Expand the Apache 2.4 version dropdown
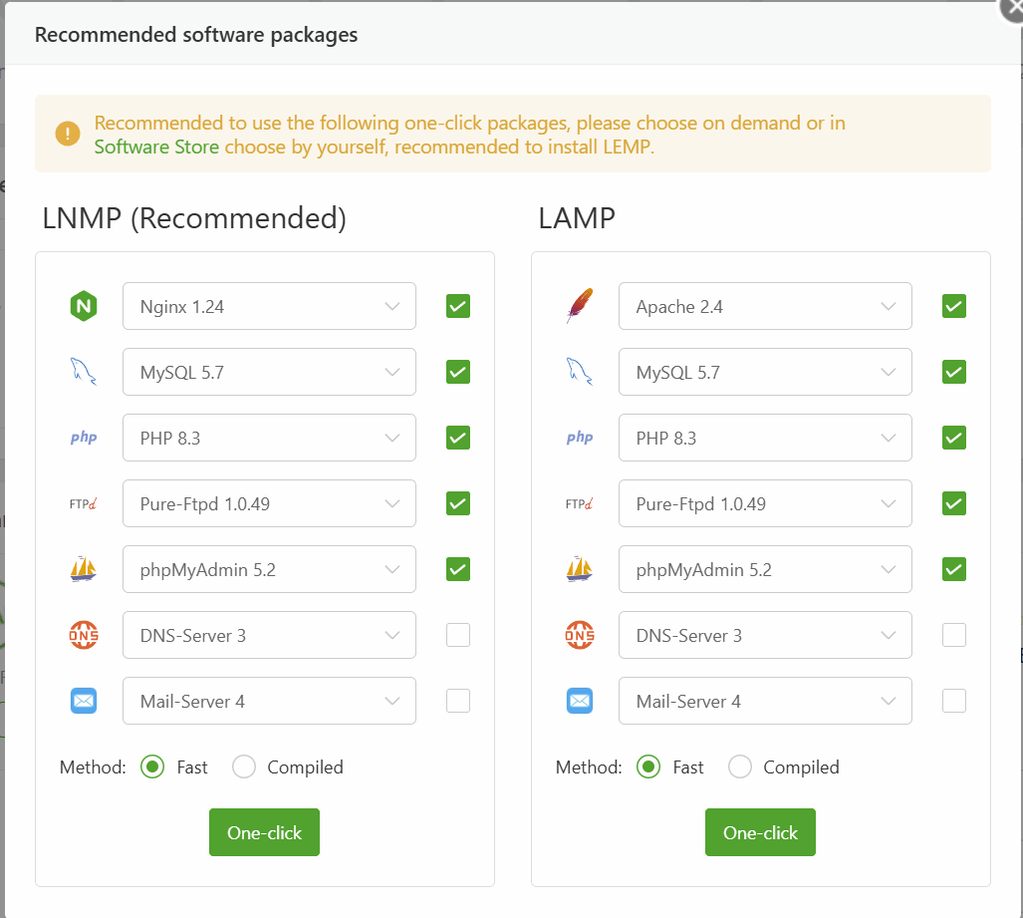The width and height of the screenshot is (1023, 918). (x=765, y=306)
